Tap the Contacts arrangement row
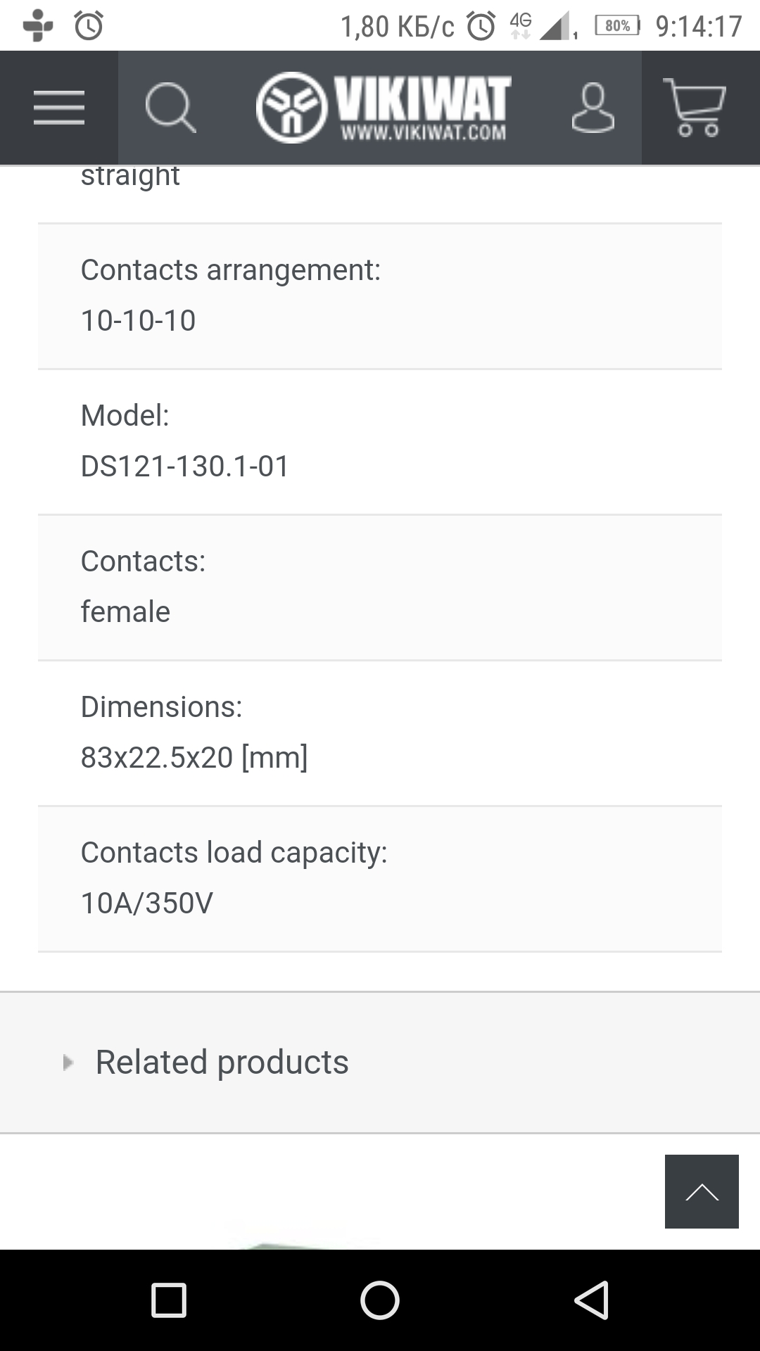The width and height of the screenshot is (760, 1351). pyautogui.click(x=380, y=296)
